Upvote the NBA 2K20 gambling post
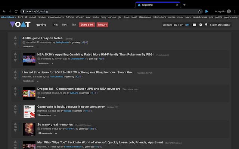The image size is (239, 149). click(15, 54)
